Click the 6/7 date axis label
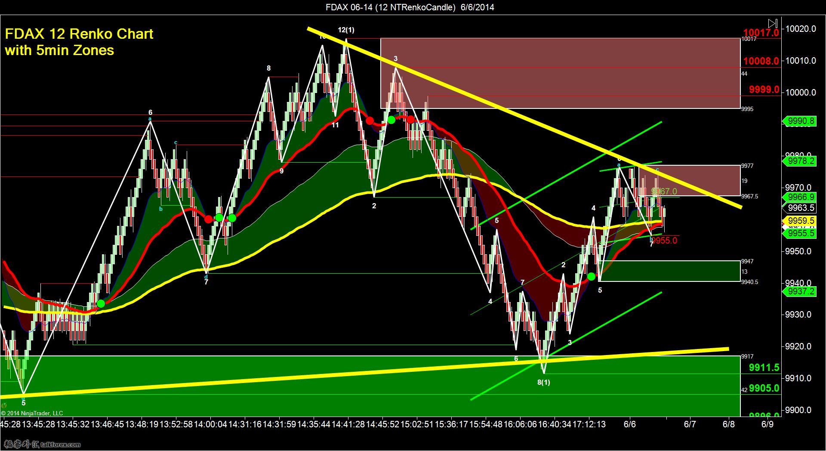Screen dimensions: 826x451 pyautogui.click(x=690, y=424)
